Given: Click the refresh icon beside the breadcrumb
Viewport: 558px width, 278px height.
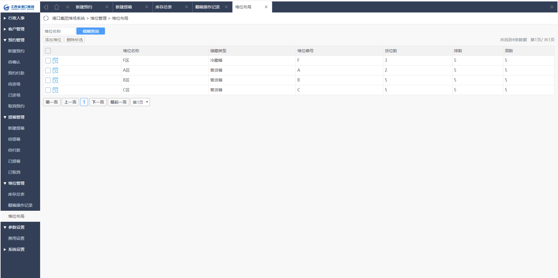Looking at the screenshot, I should click(46, 18).
